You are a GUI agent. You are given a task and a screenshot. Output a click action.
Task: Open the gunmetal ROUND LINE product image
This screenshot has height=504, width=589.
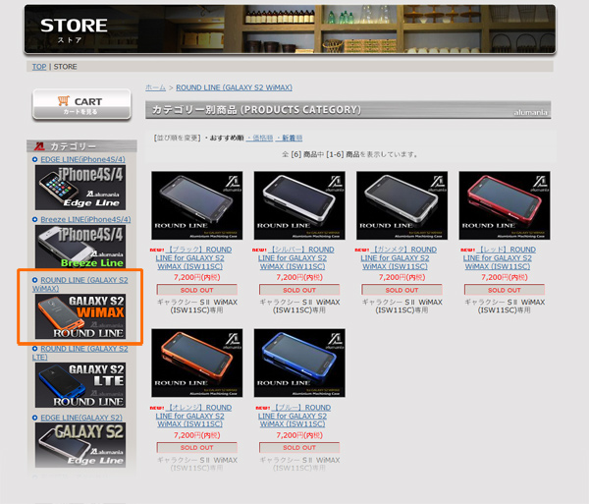[x=402, y=205]
